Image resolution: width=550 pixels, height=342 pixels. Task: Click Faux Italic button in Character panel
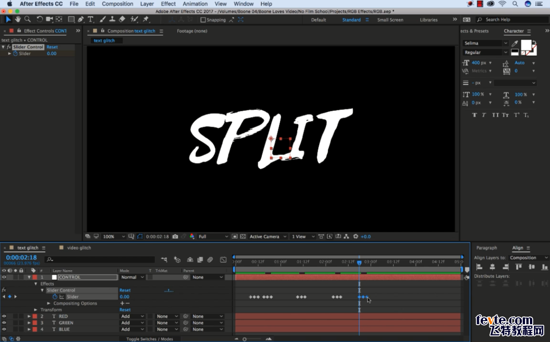[x=484, y=115]
